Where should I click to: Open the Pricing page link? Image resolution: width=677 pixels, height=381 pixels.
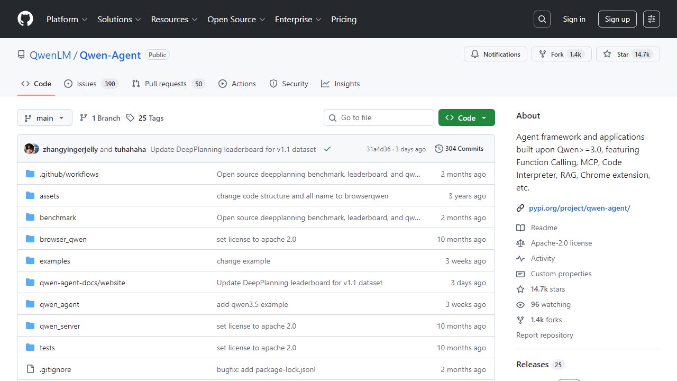[344, 19]
